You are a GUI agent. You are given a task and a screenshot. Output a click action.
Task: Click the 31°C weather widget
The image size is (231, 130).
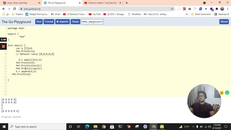tap(184, 127)
